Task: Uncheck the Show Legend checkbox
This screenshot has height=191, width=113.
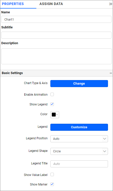Action: coord(52,104)
